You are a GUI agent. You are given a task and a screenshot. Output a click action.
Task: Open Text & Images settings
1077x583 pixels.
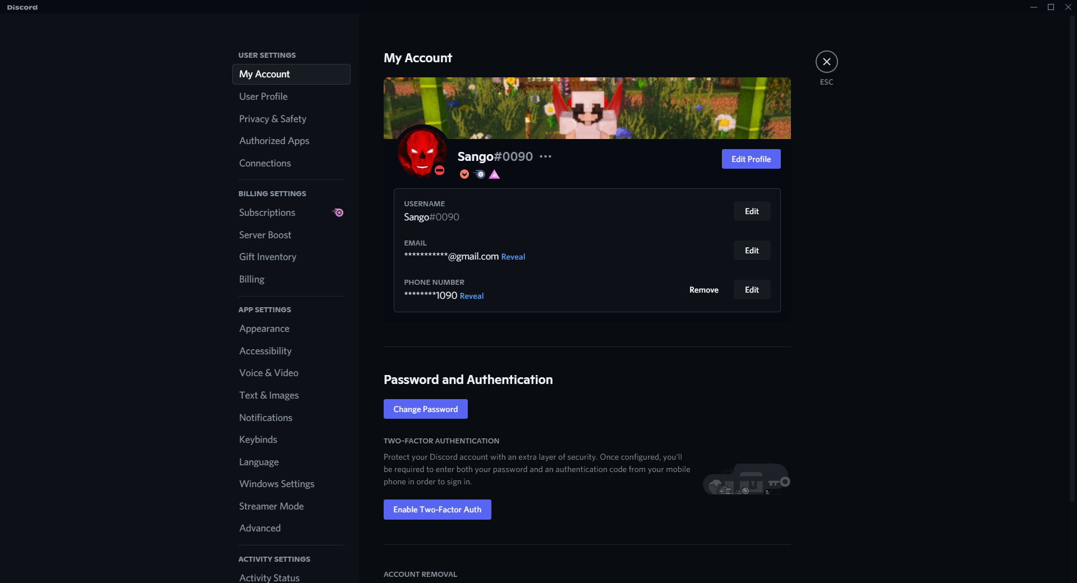[291, 395]
